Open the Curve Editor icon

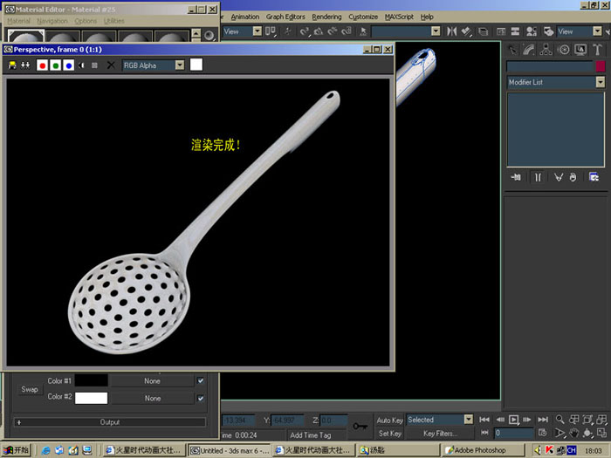(501, 31)
